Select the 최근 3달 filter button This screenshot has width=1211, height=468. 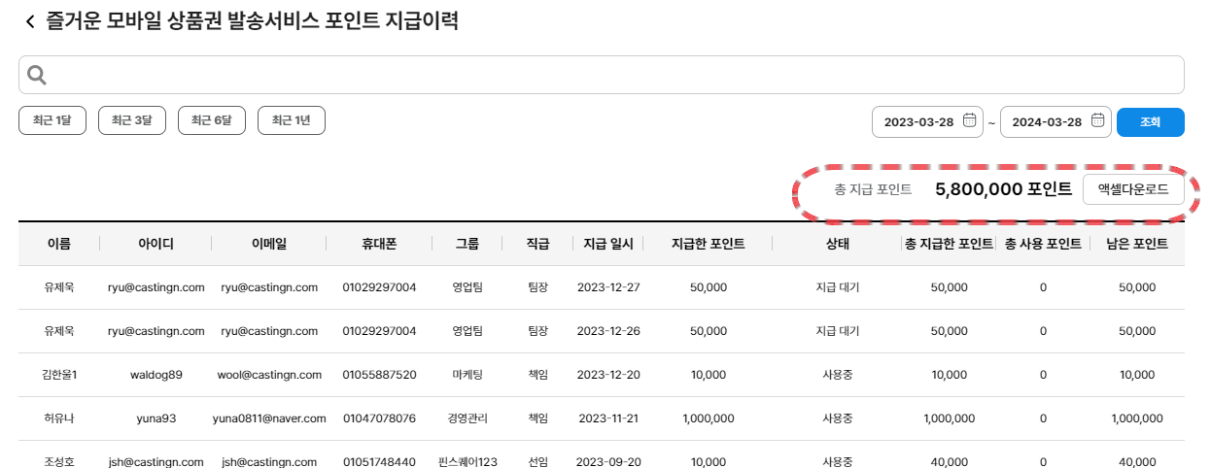(131, 120)
